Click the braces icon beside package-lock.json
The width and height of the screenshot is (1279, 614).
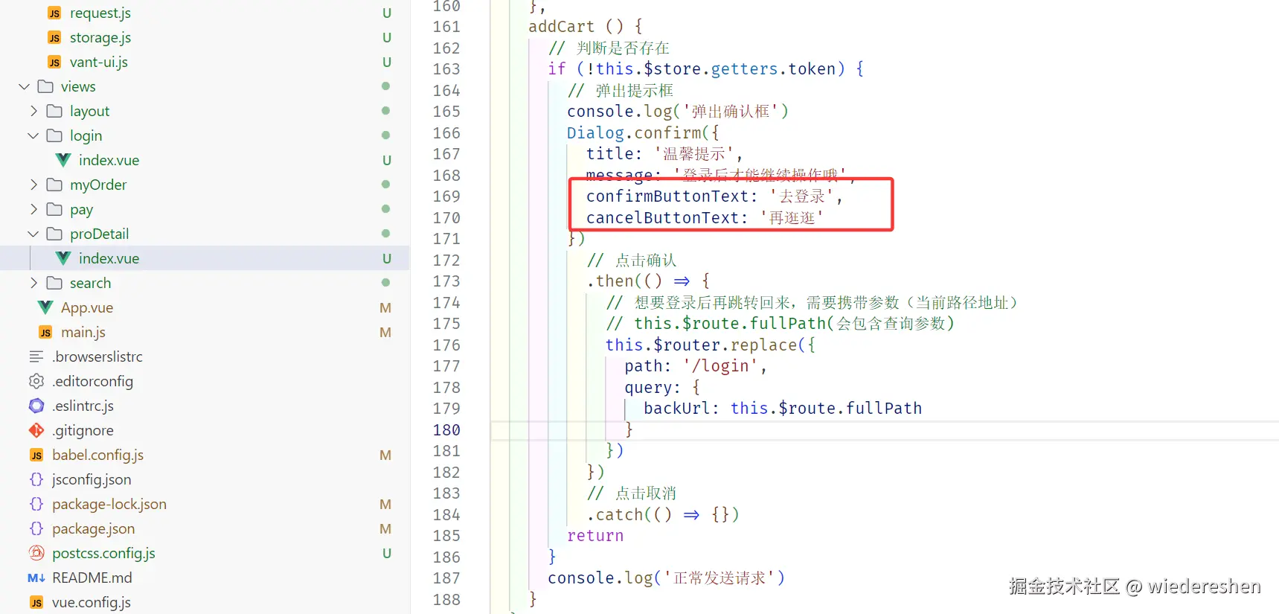click(36, 504)
